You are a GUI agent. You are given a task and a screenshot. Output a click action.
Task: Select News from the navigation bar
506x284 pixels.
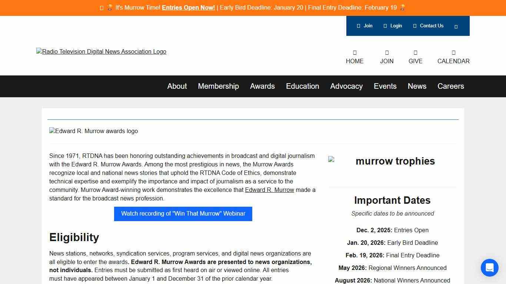point(417,86)
